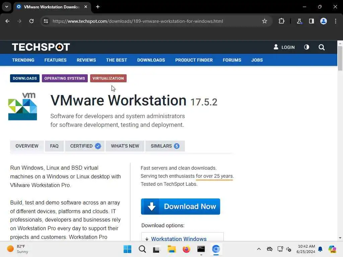
Task: Close the VMware Workstation Download tab
Action: 86,7
